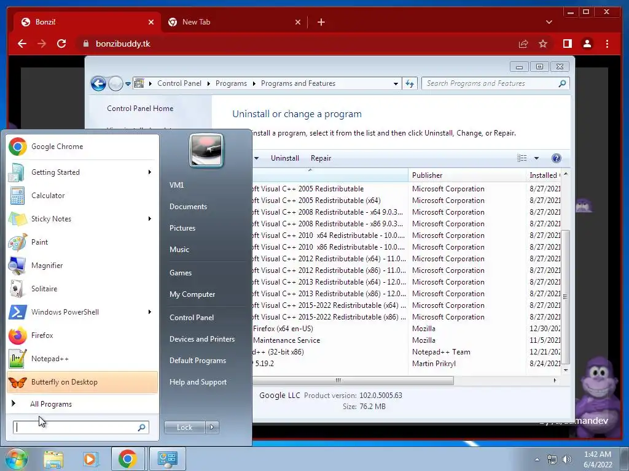Image resolution: width=629 pixels, height=471 pixels.
Task: Open Help and Support in Start menu
Action: click(x=198, y=382)
